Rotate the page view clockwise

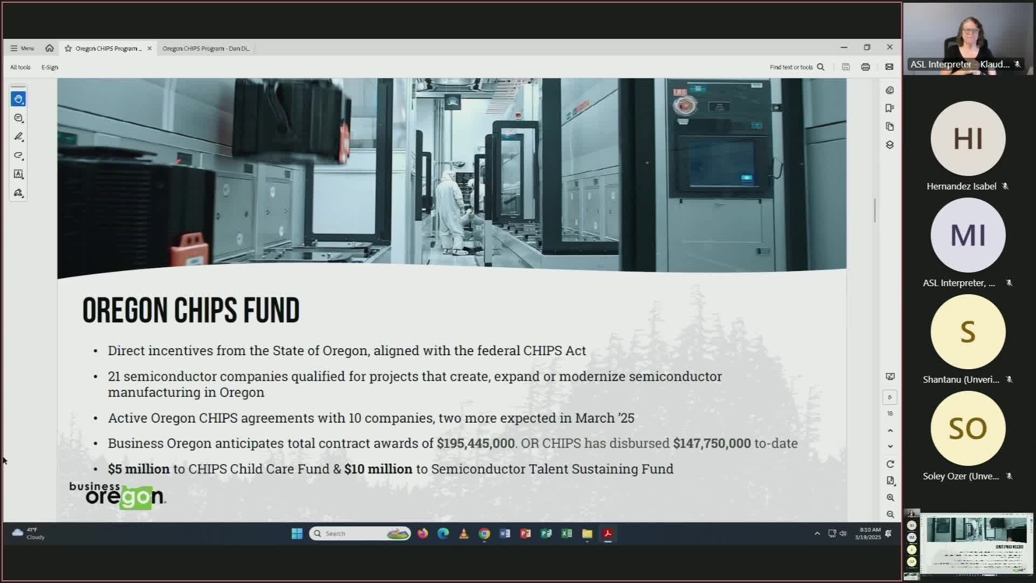890,464
